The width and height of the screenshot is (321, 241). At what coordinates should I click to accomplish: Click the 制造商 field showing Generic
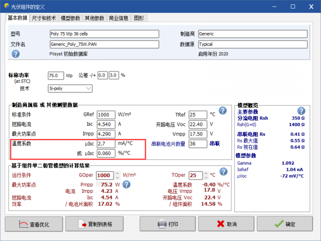click(x=253, y=34)
